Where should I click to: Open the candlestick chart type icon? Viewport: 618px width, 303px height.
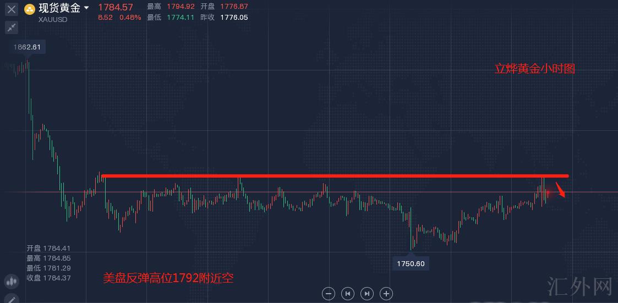click(12, 282)
